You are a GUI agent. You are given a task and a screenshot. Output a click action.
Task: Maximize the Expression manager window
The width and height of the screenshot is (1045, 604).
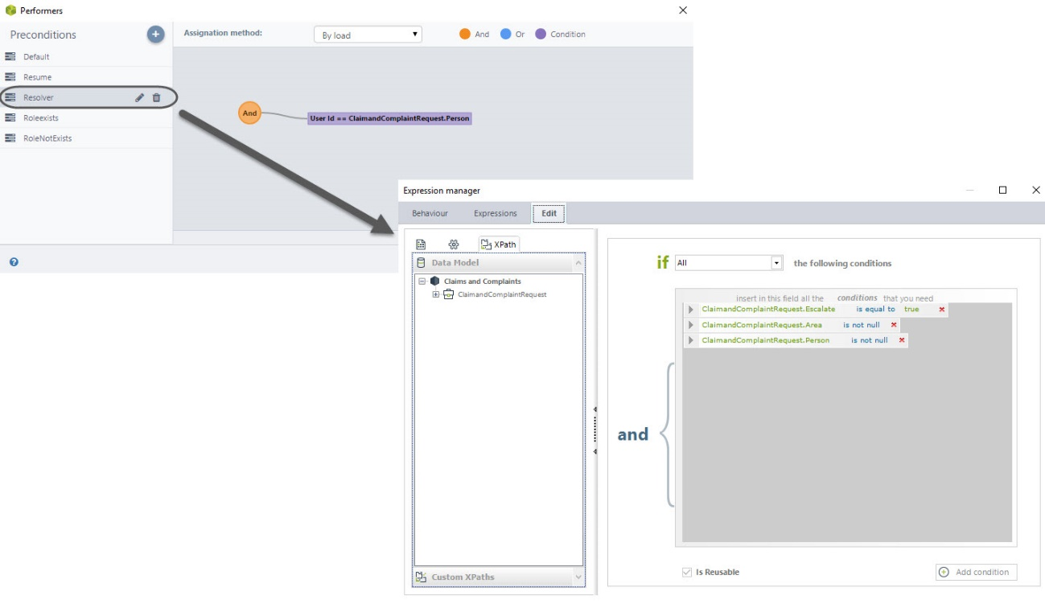(x=1002, y=191)
